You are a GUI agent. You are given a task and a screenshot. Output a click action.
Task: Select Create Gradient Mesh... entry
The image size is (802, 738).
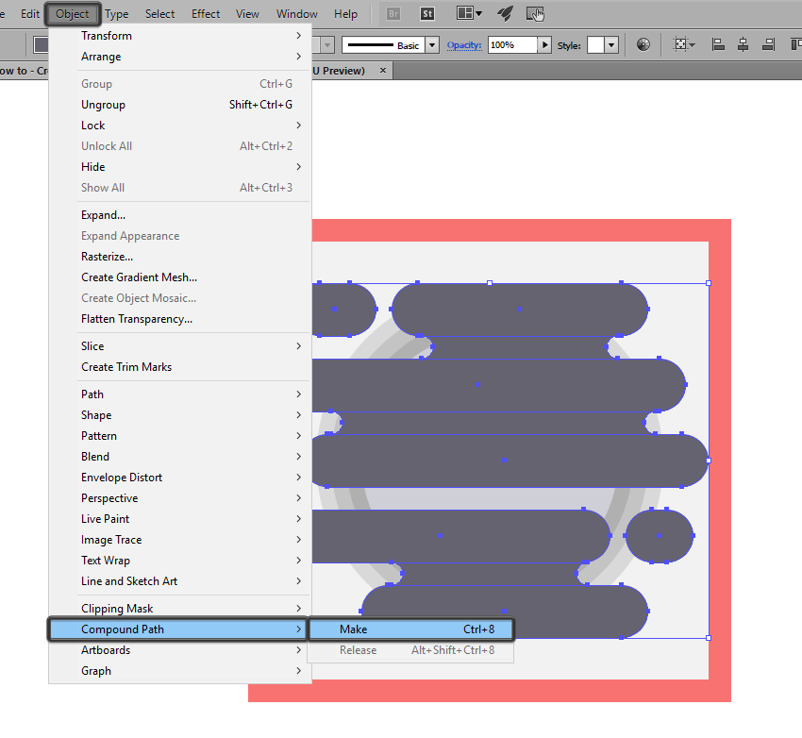(180, 277)
